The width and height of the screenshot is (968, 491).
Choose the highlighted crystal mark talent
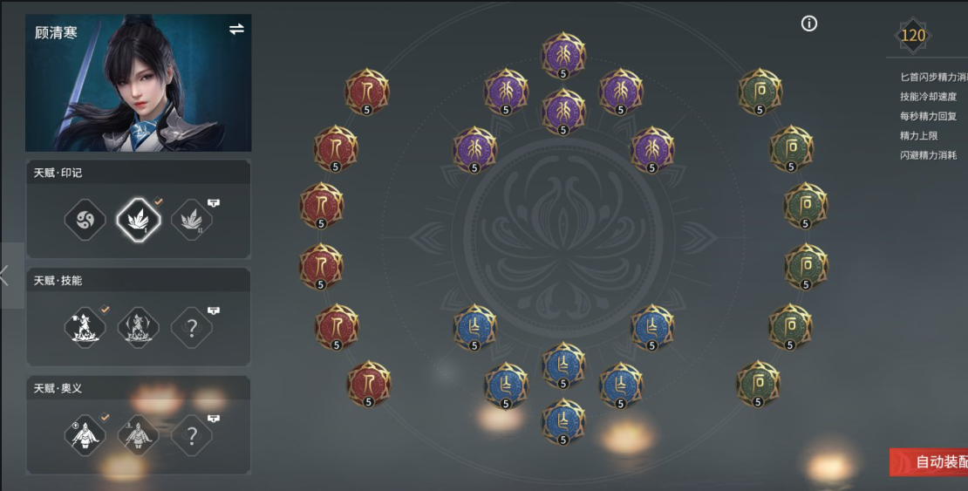[x=139, y=219]
